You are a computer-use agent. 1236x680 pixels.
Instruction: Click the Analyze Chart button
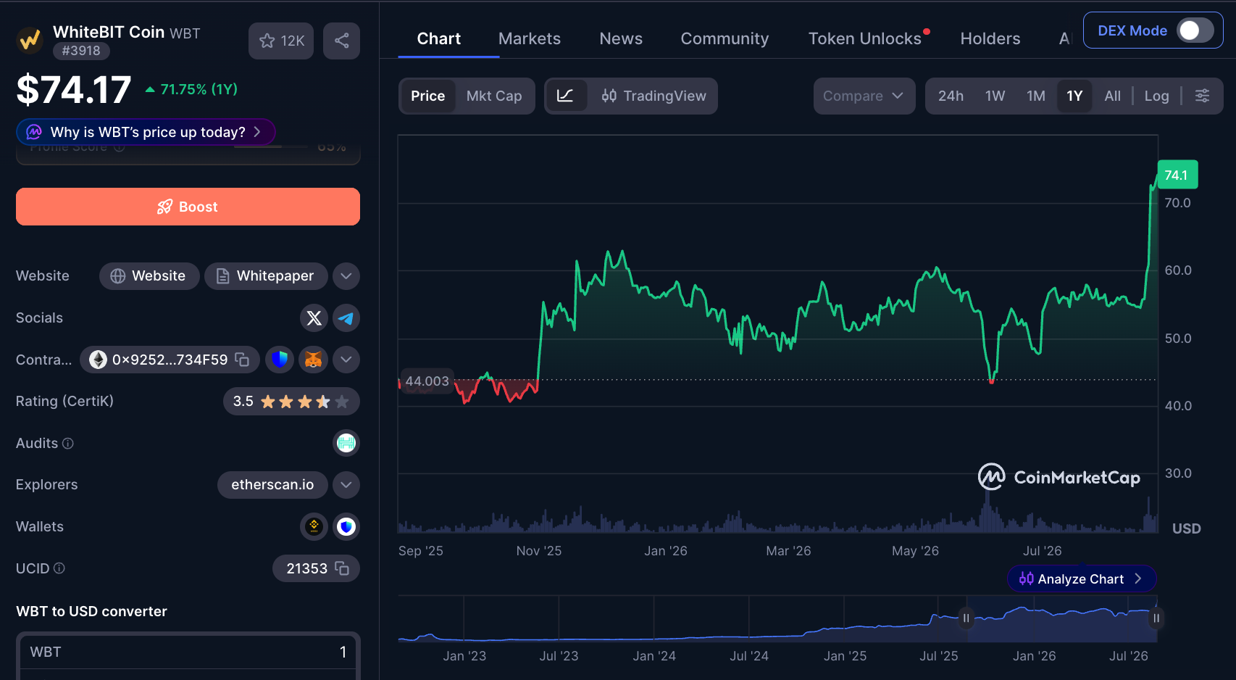tap(1081, 579)
